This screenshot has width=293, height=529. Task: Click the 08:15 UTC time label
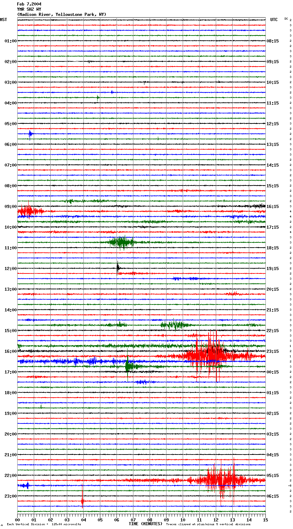point(273,41)
